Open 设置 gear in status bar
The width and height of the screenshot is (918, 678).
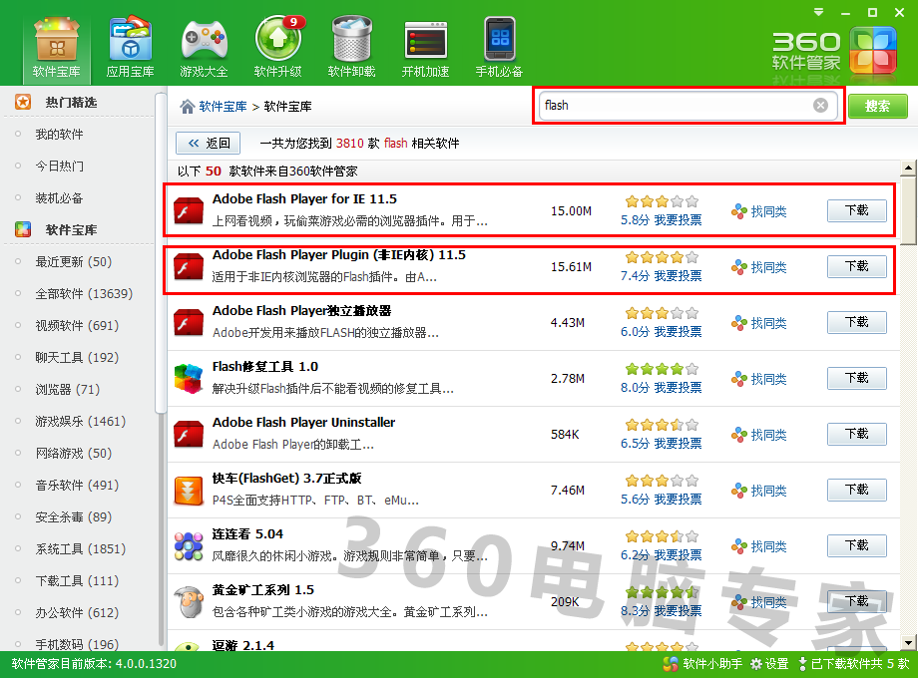pyautogui.click(x=769, y=664)
